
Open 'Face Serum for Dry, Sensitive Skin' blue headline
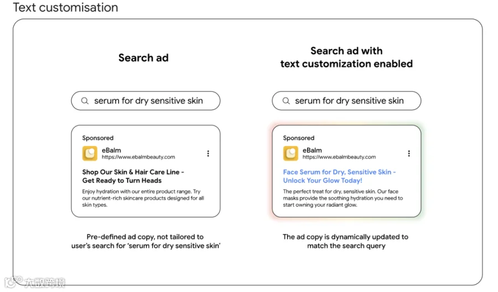point(339,176)
